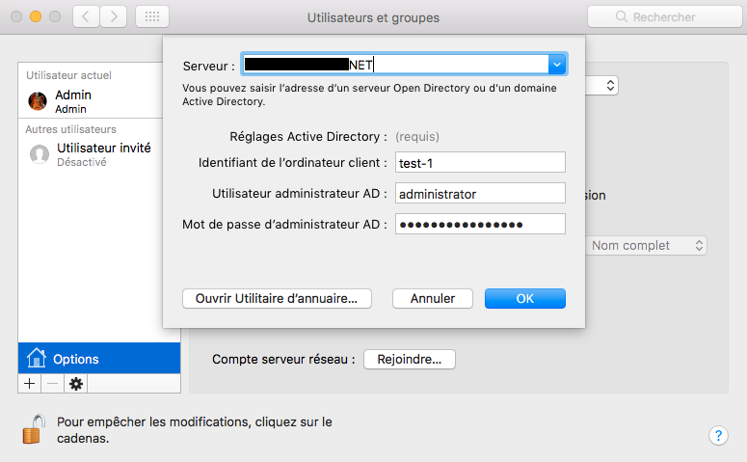This screenshot has height=462, width=747.
Task: Click the forward navigation arrow
Action: [x=114, y=16]
